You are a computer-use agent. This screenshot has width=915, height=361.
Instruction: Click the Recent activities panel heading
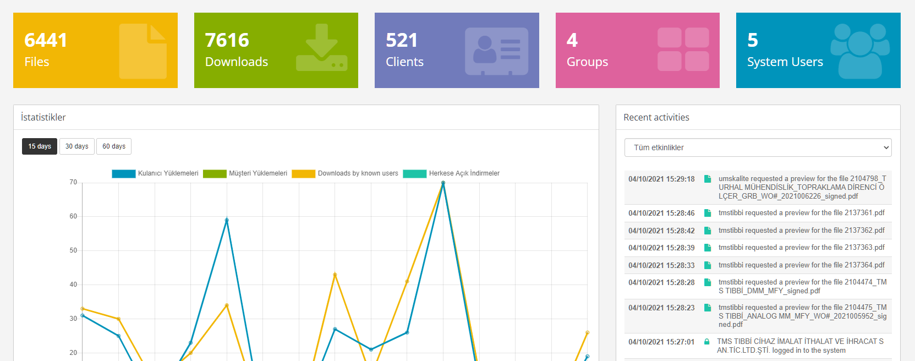click(x=656, y=117)
